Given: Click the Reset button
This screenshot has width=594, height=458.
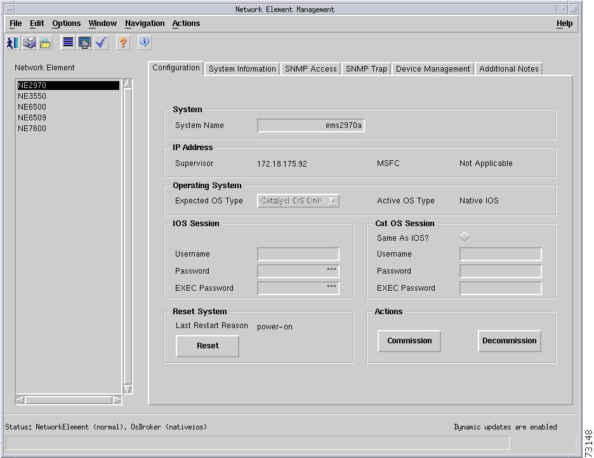Looking at the screenshot, I should 208,346.
